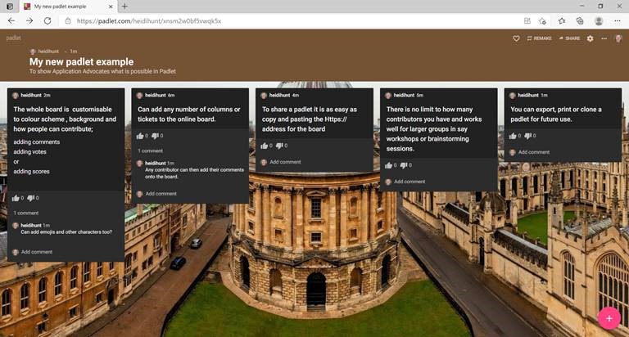Thumbs down the 'Can add any number of columns' post
Image resolution: width=629 pixels, height=337 pixels.
pos(153,136)
